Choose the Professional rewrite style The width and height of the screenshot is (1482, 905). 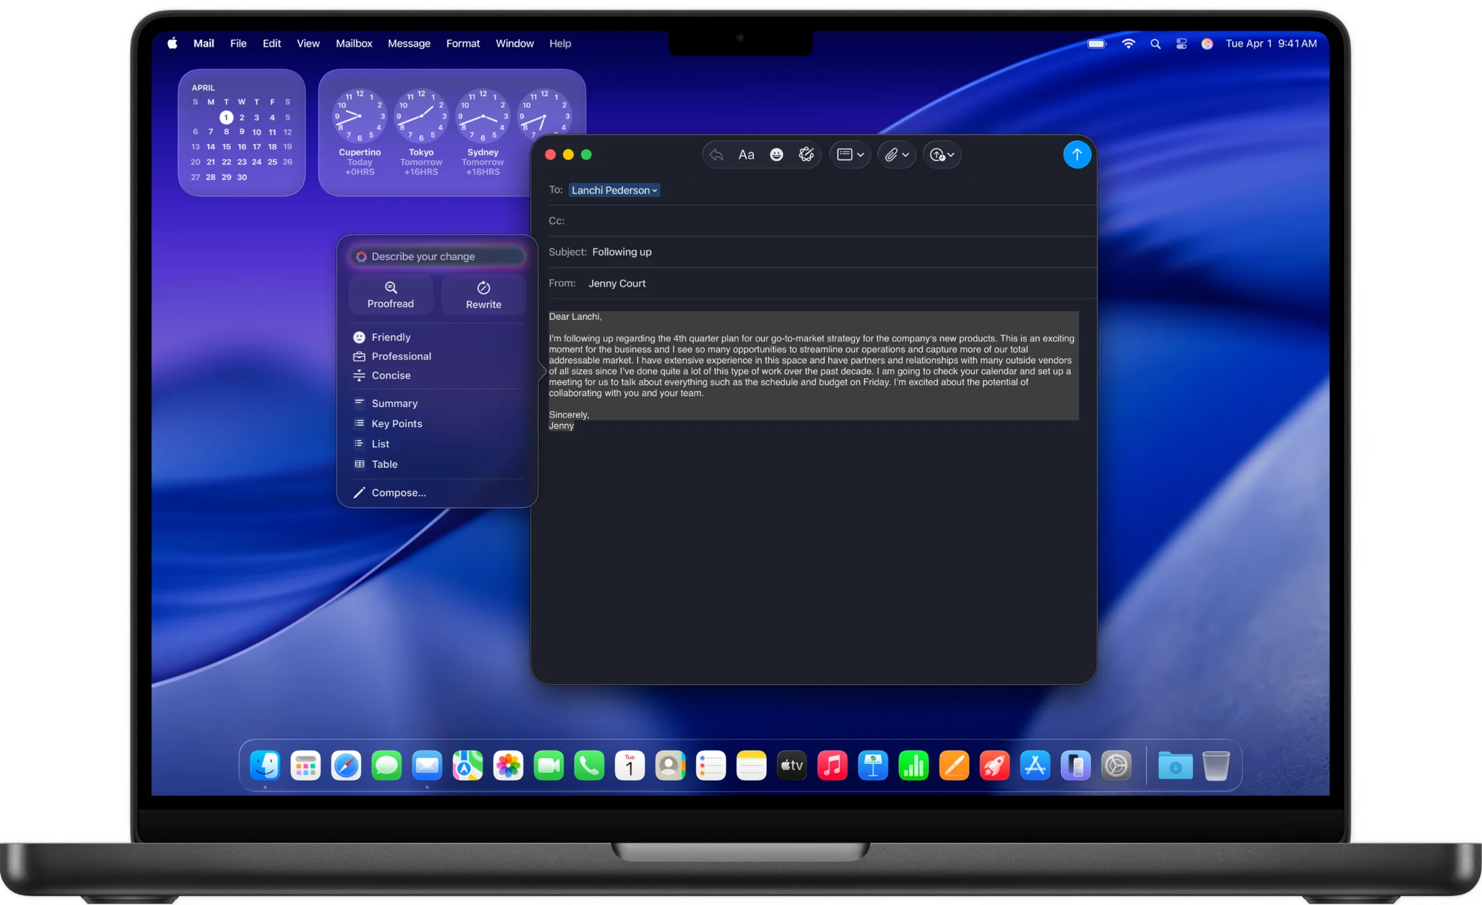coord(400,356)
